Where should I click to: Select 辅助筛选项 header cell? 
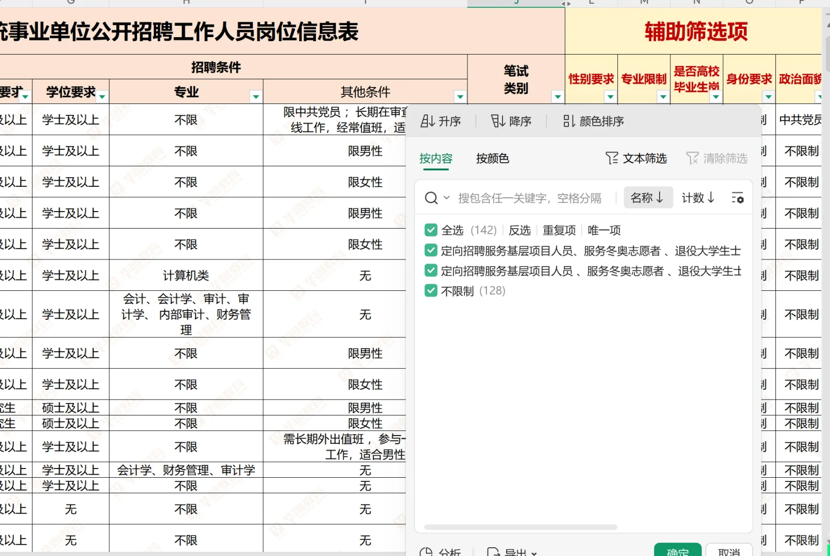click(x=696, y=31)
